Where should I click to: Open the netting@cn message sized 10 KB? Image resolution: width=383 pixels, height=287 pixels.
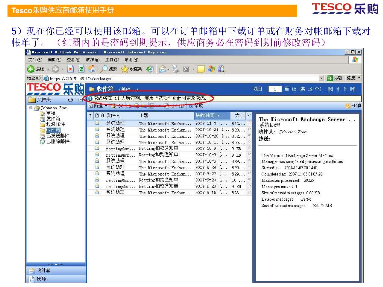(169, 180)
